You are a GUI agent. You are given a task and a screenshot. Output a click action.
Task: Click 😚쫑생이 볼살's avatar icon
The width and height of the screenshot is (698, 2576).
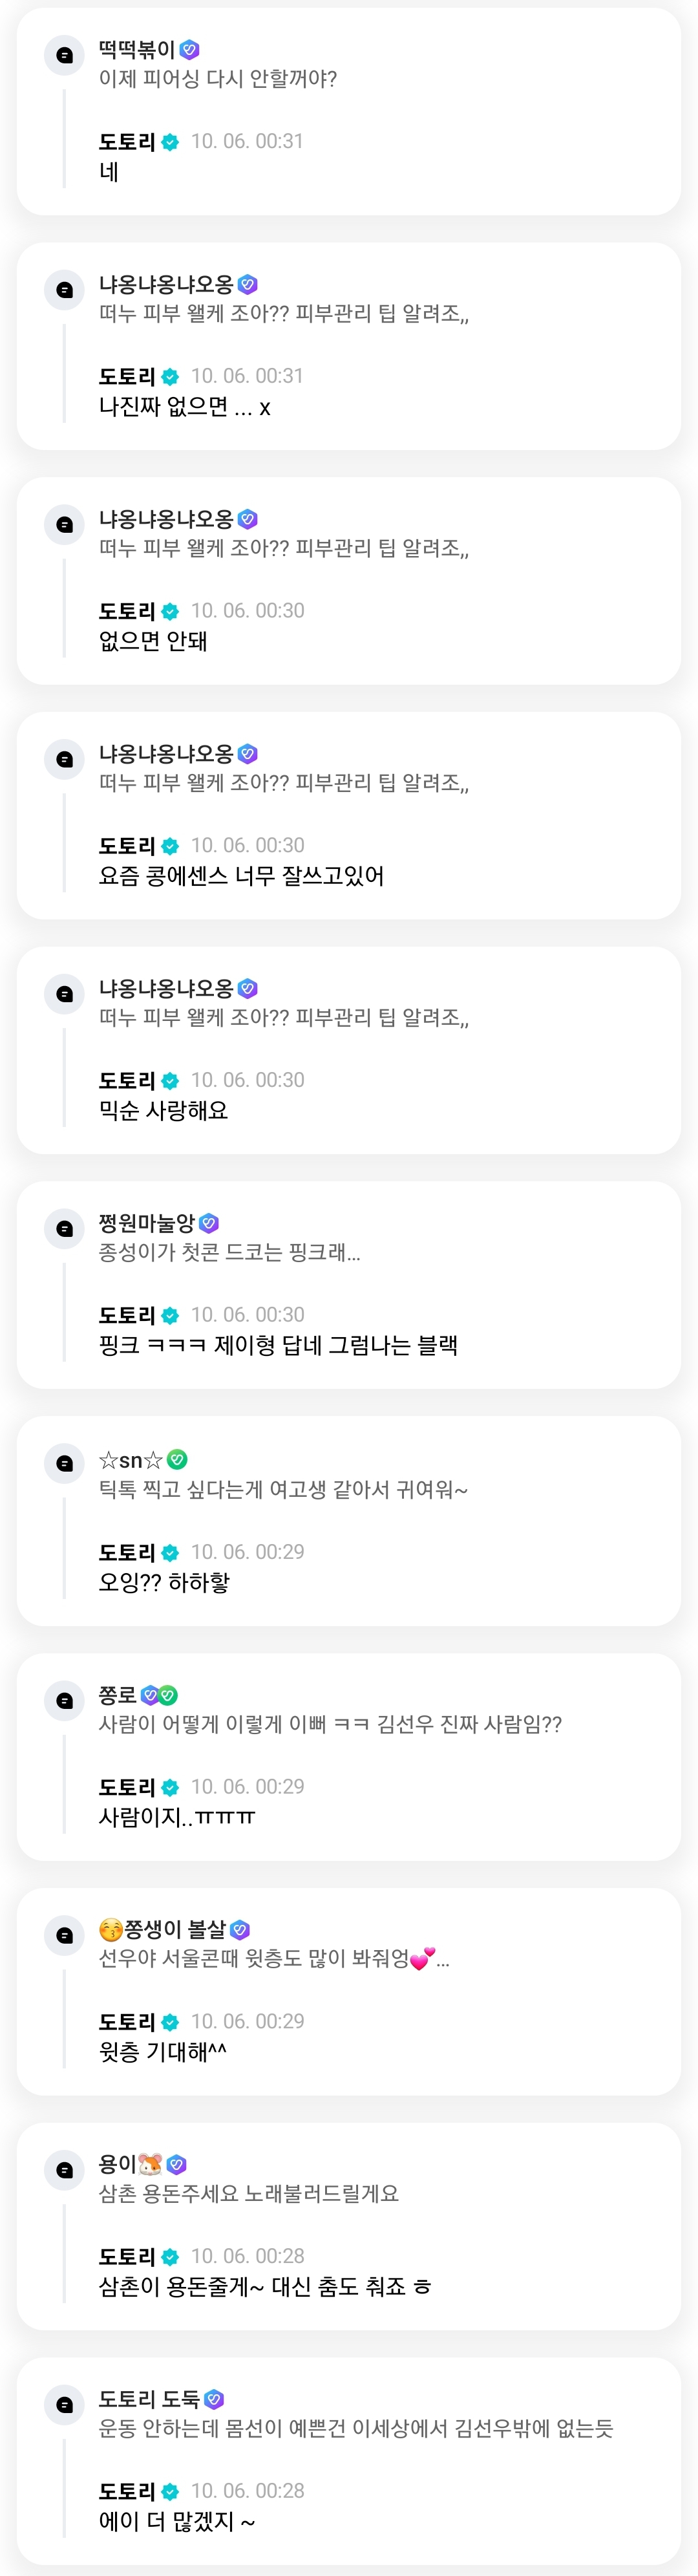pos(64,1935)
